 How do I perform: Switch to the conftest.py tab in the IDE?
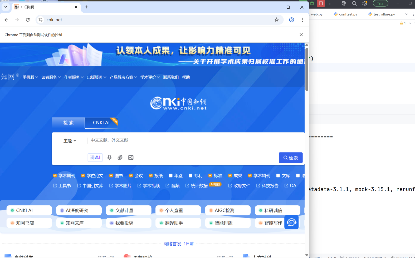[345, 14]
